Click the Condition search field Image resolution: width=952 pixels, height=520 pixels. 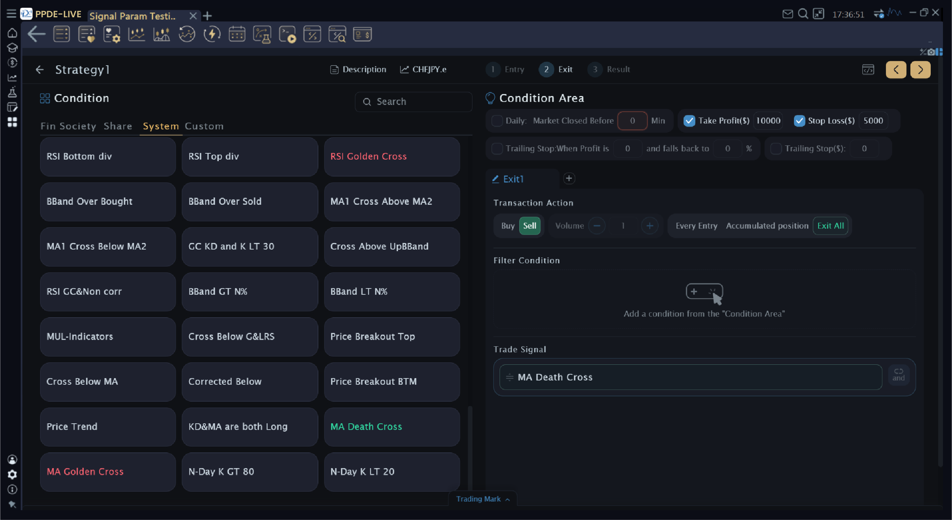pyautogui.click(x=414, y=102)
